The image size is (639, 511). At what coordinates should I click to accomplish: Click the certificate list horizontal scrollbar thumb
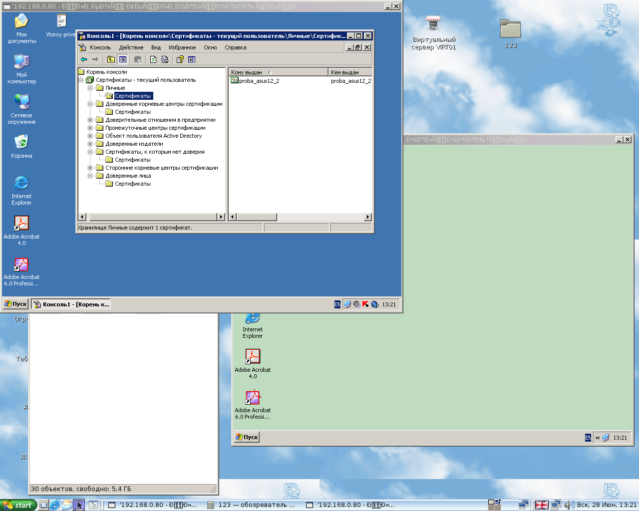tap(257, 217)
